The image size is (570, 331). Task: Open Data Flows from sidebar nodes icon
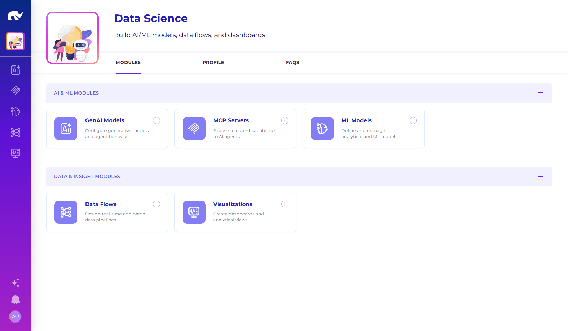[15, 132]
